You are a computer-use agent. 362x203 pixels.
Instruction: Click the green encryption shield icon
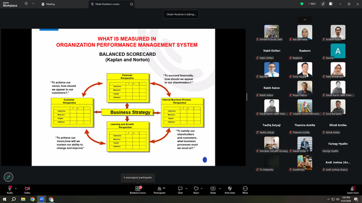(x=301, y=4)
